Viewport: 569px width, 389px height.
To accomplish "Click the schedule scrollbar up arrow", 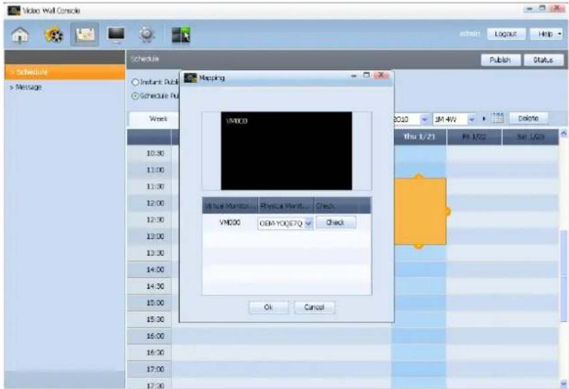I will click(563, 133).
